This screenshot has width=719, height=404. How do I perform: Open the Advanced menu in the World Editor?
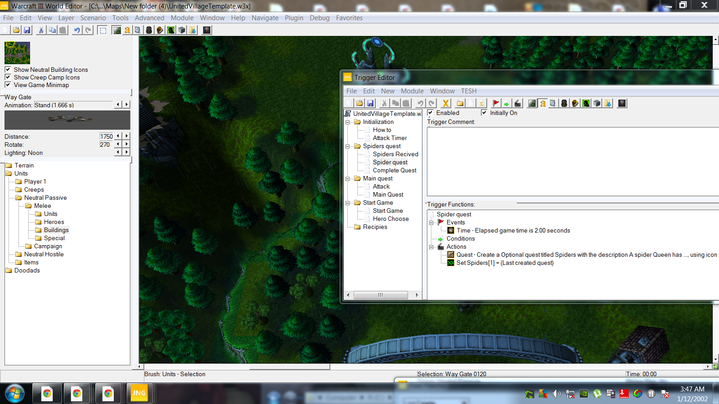pos(150,18)
